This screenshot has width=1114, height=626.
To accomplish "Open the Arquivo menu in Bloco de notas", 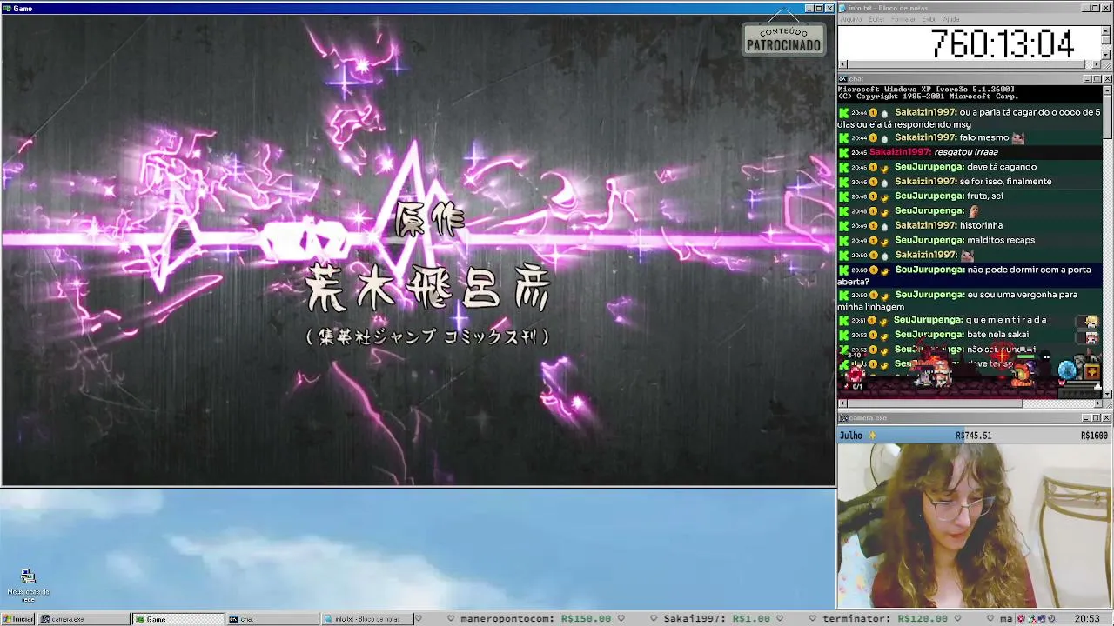I will (851, 19).
